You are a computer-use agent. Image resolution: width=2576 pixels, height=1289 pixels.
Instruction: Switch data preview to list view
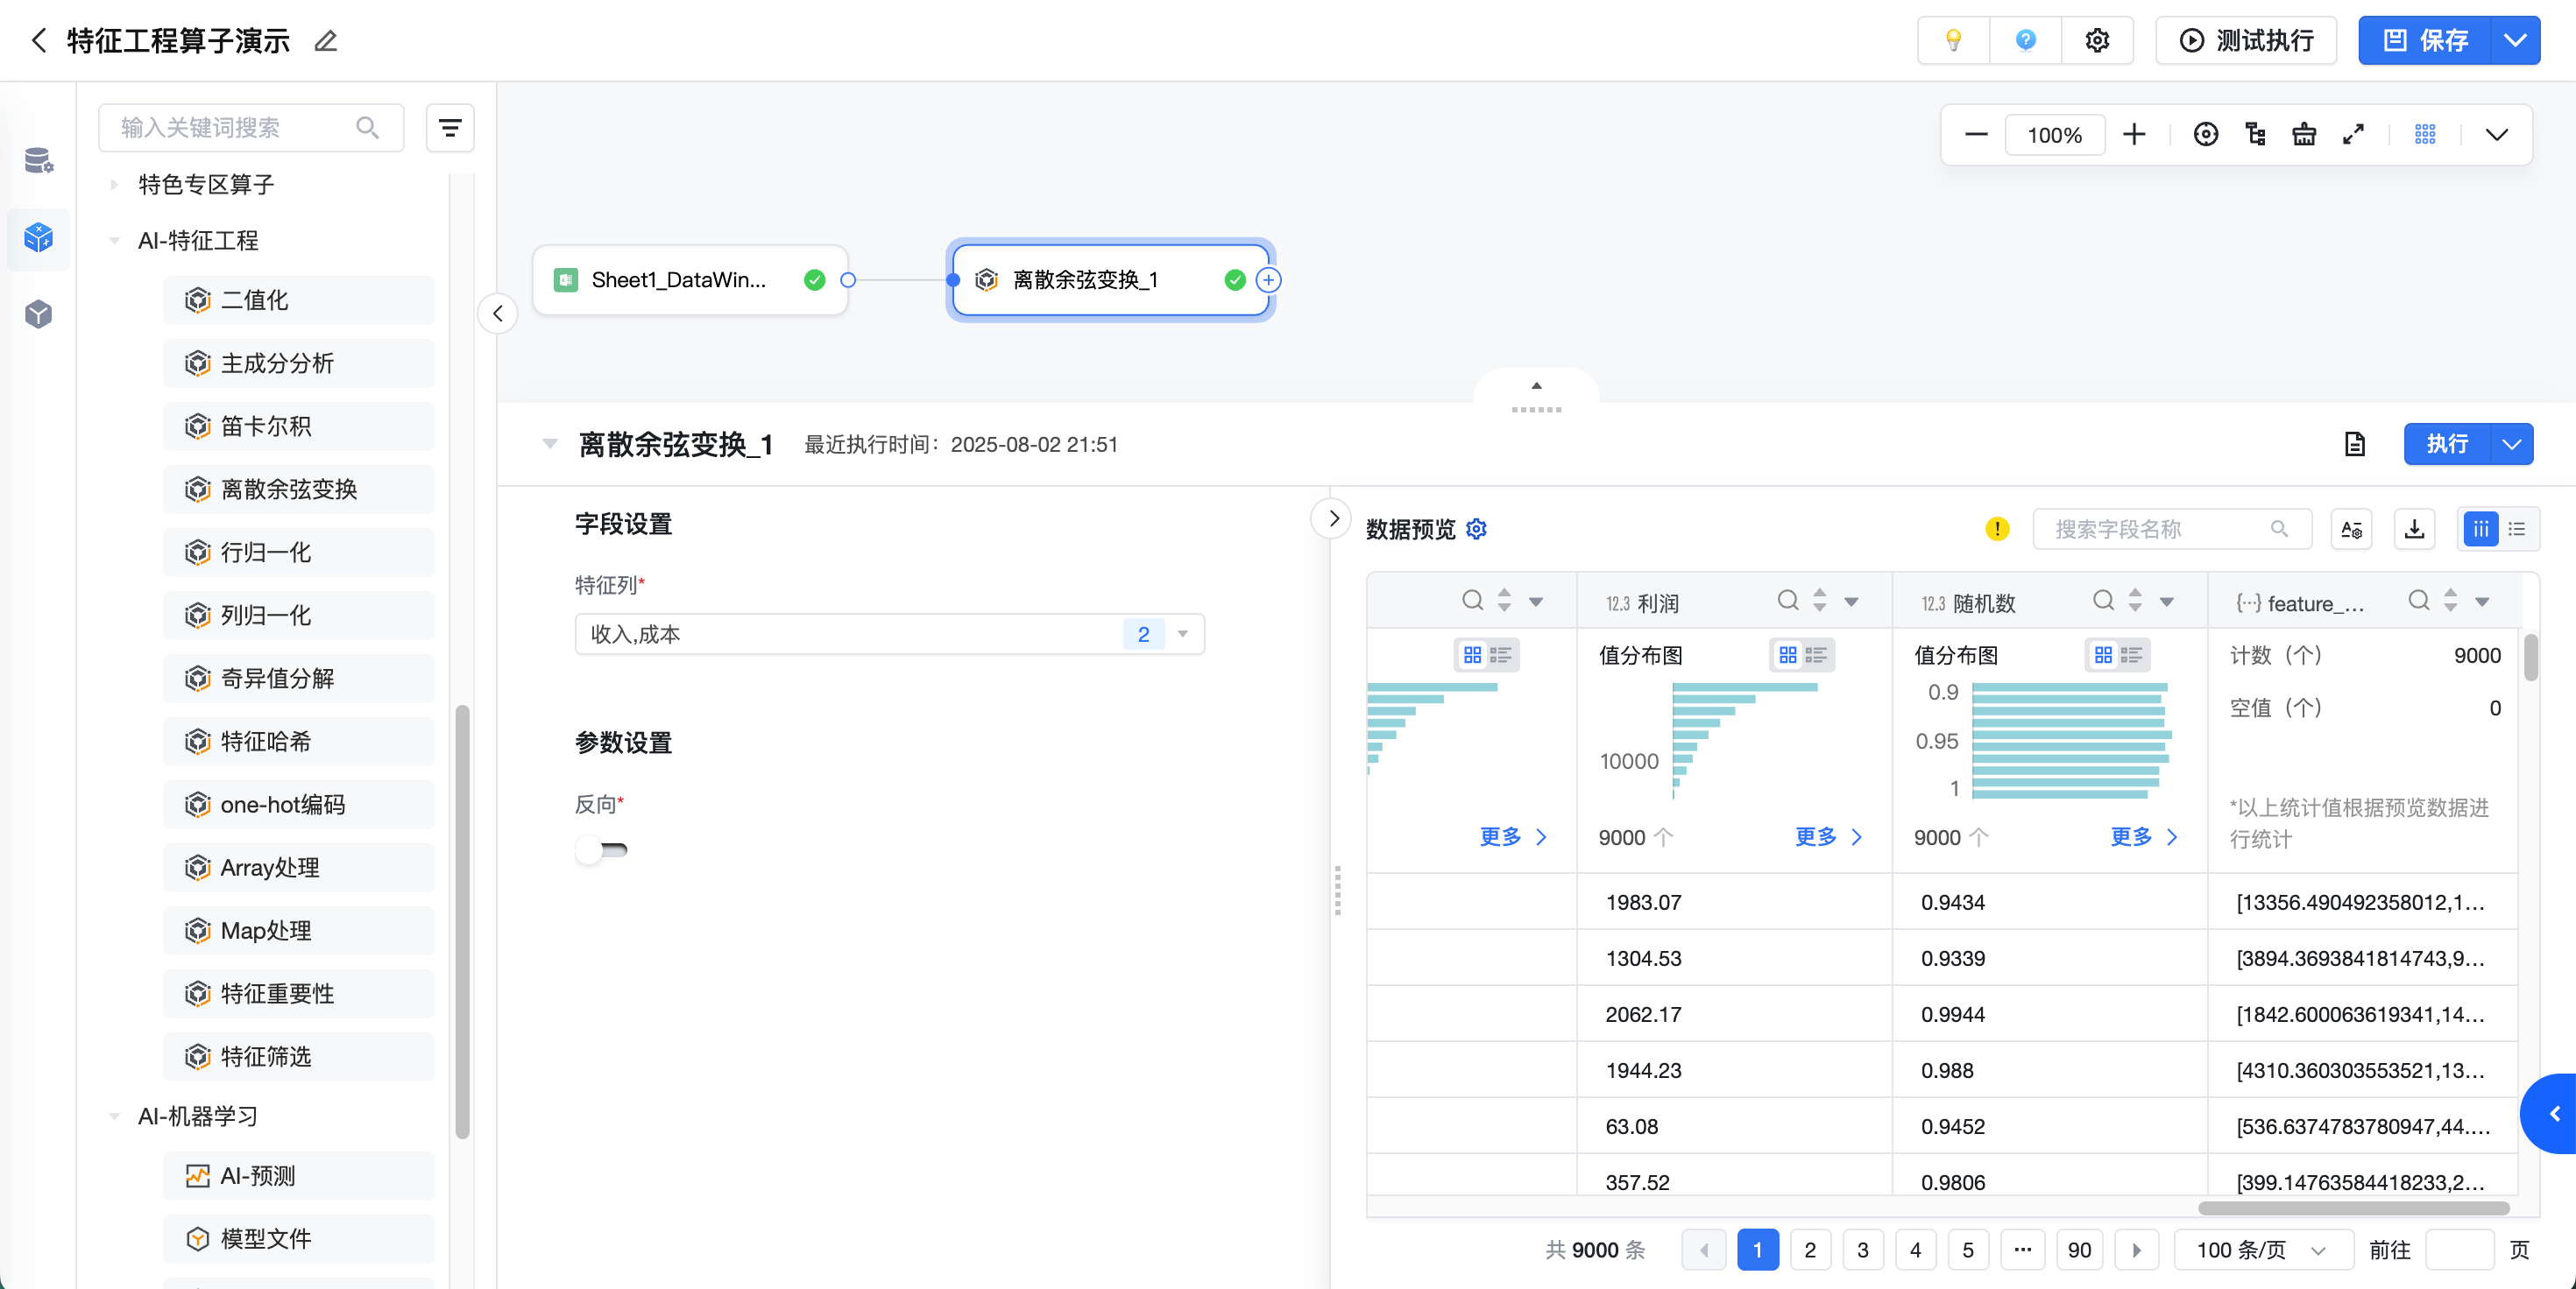click(2517, 529)
